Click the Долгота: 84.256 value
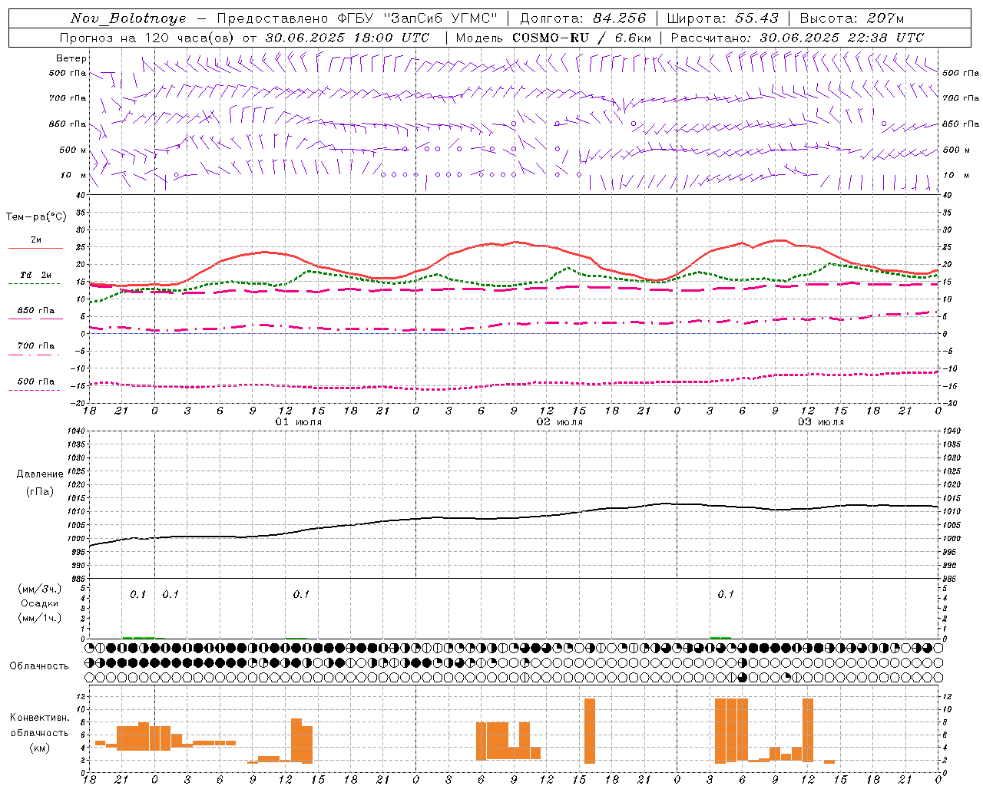Viewport: 983px width, 786px height. pyautogui.click(x=583, y=18)
